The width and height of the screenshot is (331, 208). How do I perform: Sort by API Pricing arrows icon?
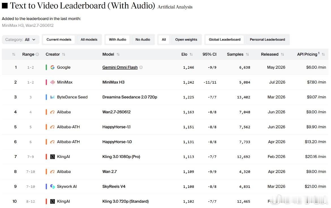tap(323, 55)
